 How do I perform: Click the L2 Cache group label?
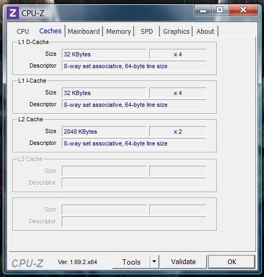coord(31,119)
